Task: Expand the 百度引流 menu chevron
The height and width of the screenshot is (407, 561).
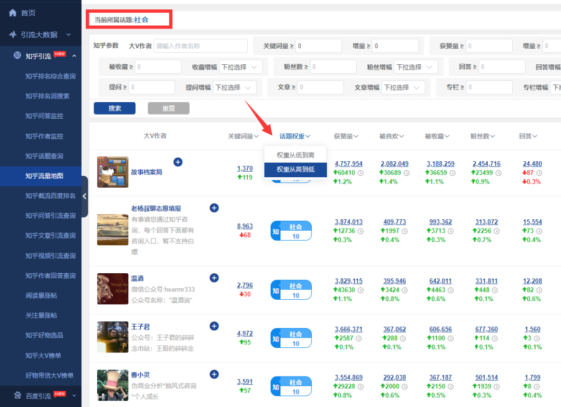Action: (x=74, y=396)
